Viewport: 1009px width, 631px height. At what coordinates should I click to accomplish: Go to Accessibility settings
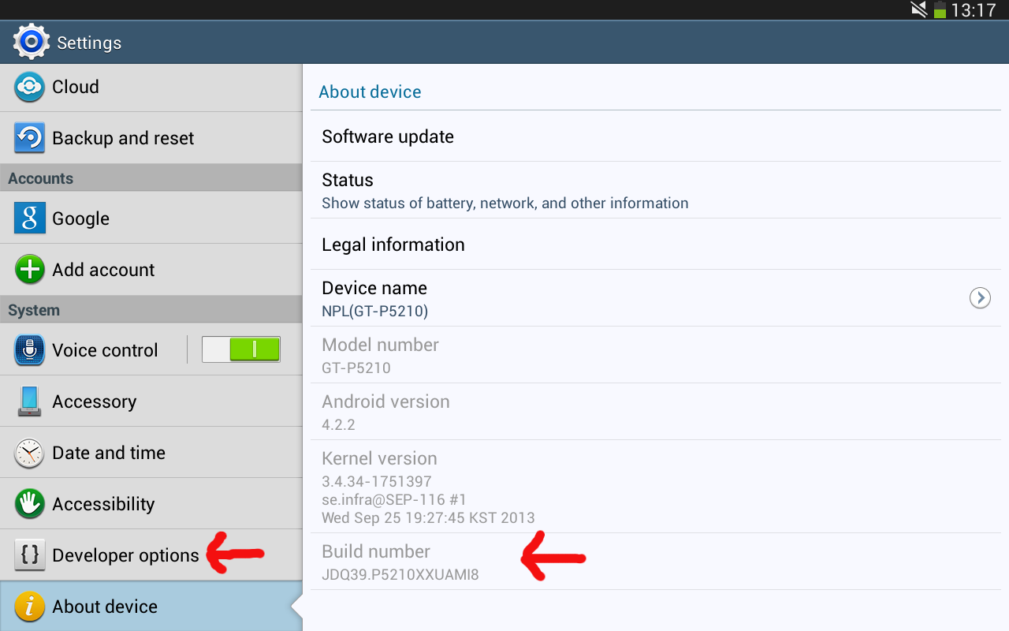[151, 504]
